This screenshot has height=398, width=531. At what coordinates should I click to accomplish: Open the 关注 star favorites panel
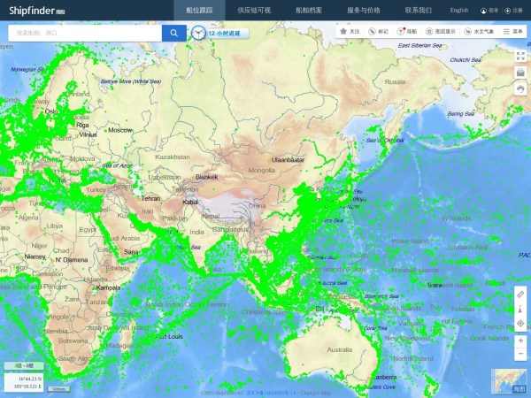click(350, 31)
